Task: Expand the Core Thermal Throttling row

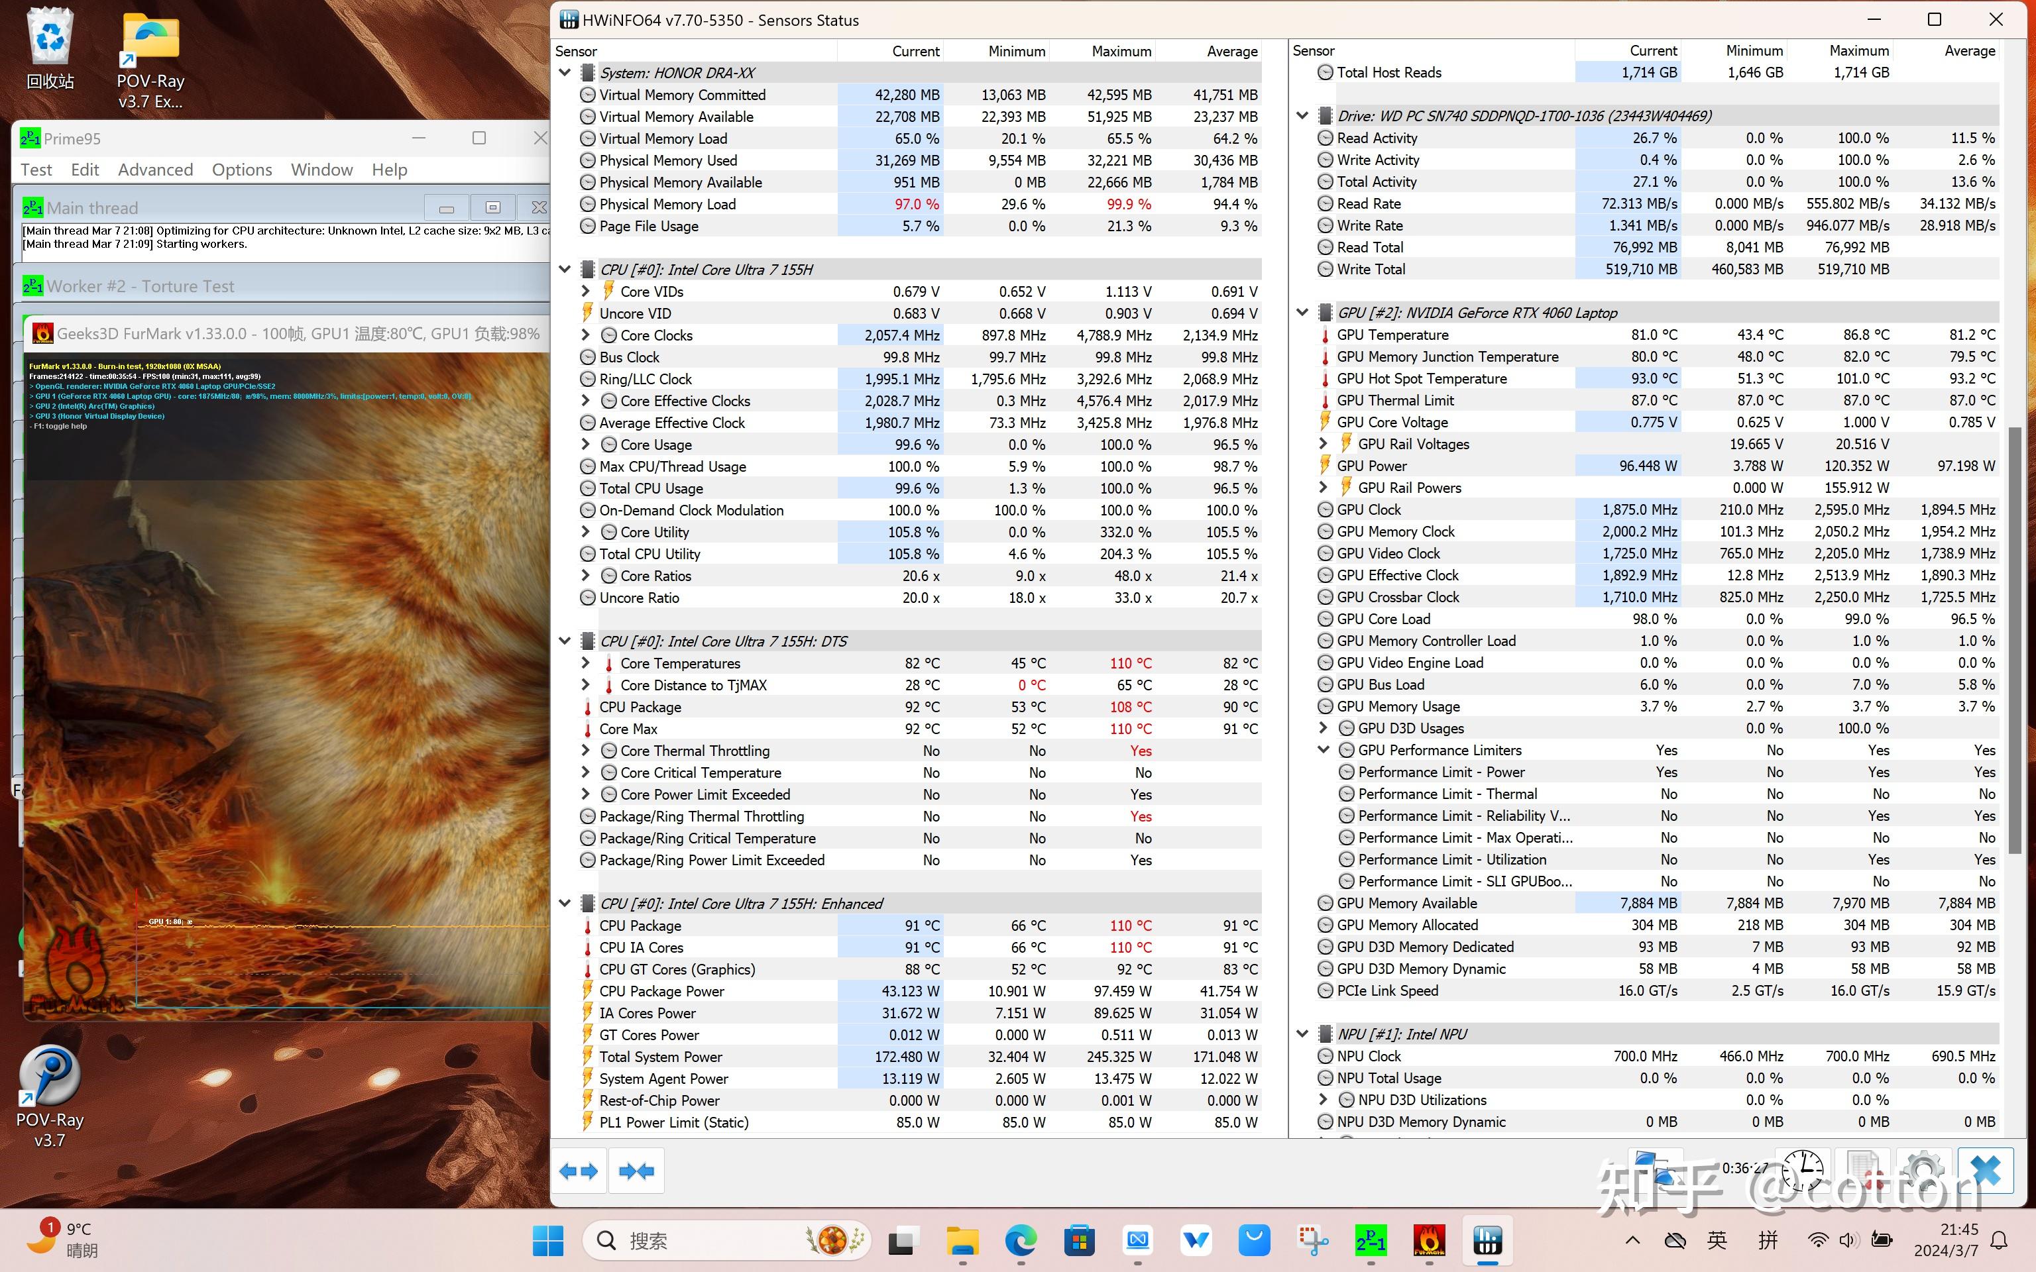Action: [586, 751]
